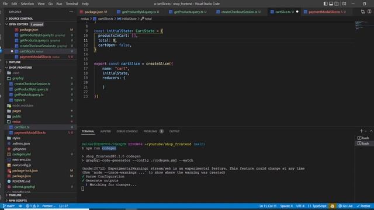Open the Help menu
Image resolution: width=374 pixels, height=210 pixels.
pos(85,4)
